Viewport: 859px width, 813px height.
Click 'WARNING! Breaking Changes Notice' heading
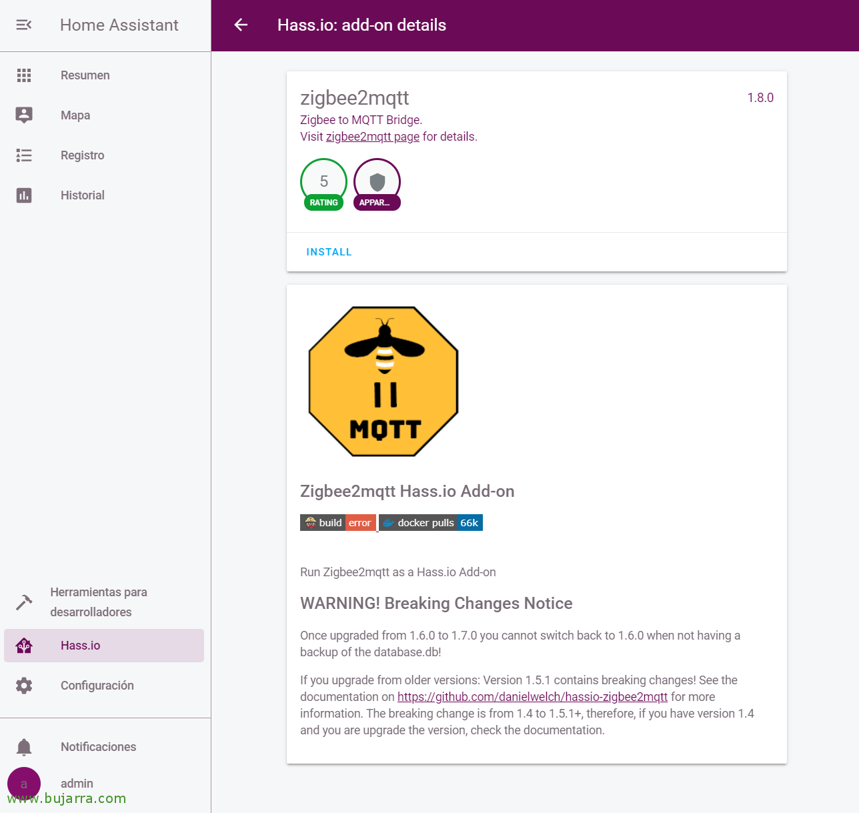click(x=436, y=604)
